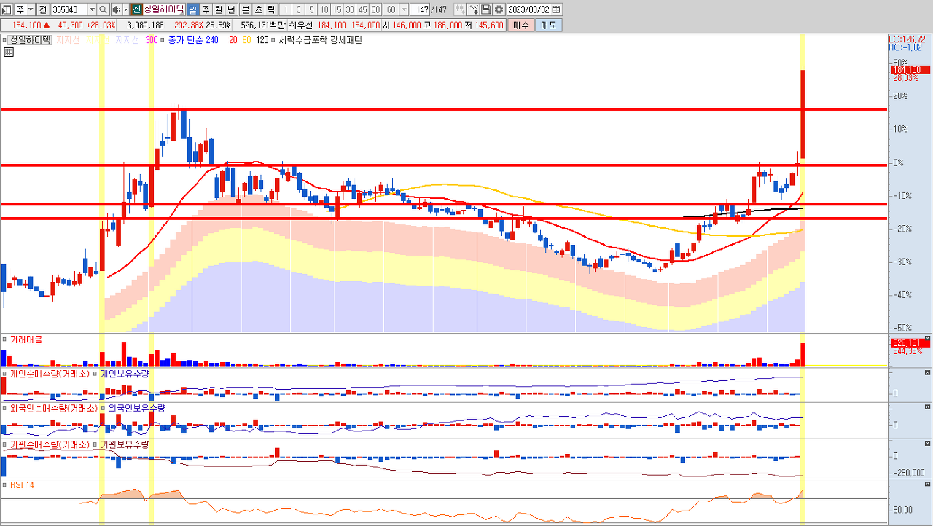The height and width of the screenshot is (526, 933).
Task: Toggle the marker before 기관순매수량(거래소)
Action: pyautogui.click(x=4, y=444)
